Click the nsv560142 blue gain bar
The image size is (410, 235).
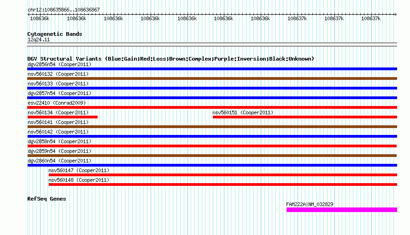click(212, 136)
